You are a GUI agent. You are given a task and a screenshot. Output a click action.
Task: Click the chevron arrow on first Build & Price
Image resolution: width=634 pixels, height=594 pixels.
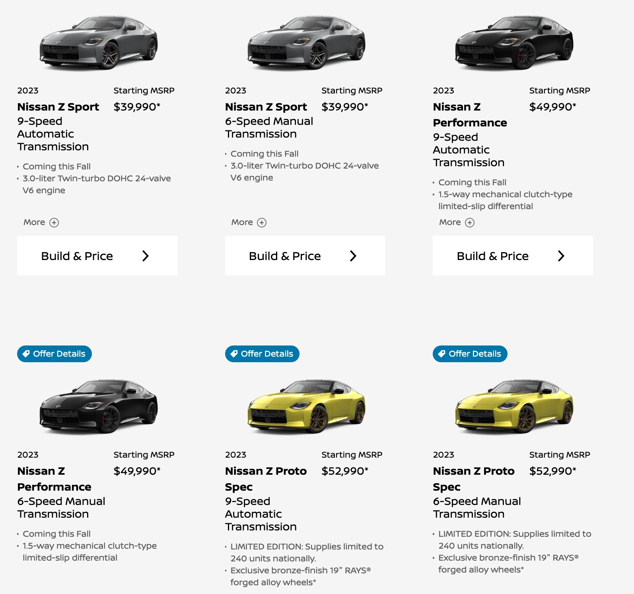point(146,256)
